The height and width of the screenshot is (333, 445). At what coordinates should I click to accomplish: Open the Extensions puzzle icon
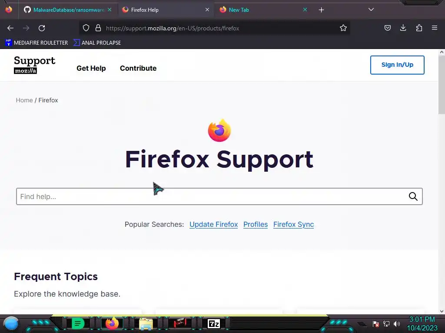pyautogui.click(x=419, y=28)
